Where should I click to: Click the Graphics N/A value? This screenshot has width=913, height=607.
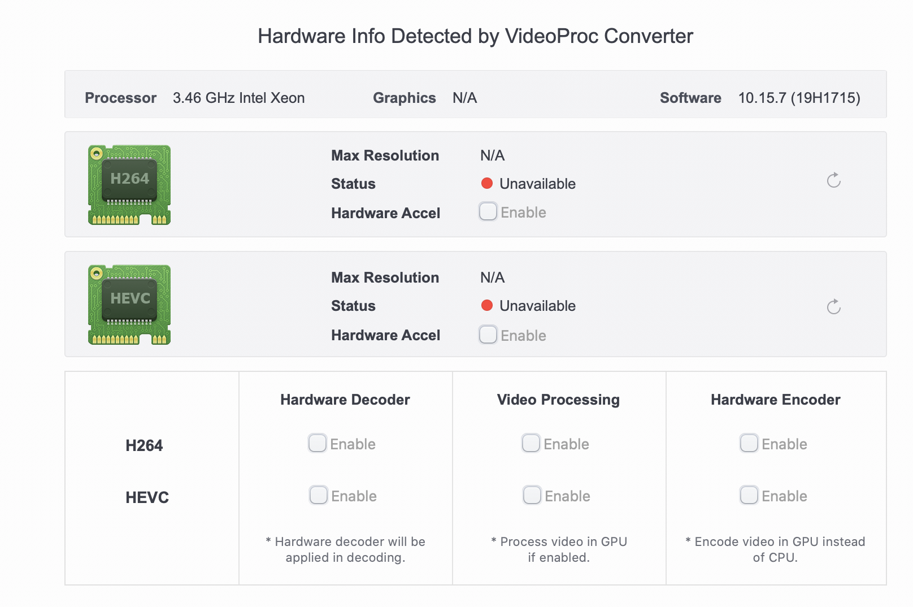[x=465, y=98]
